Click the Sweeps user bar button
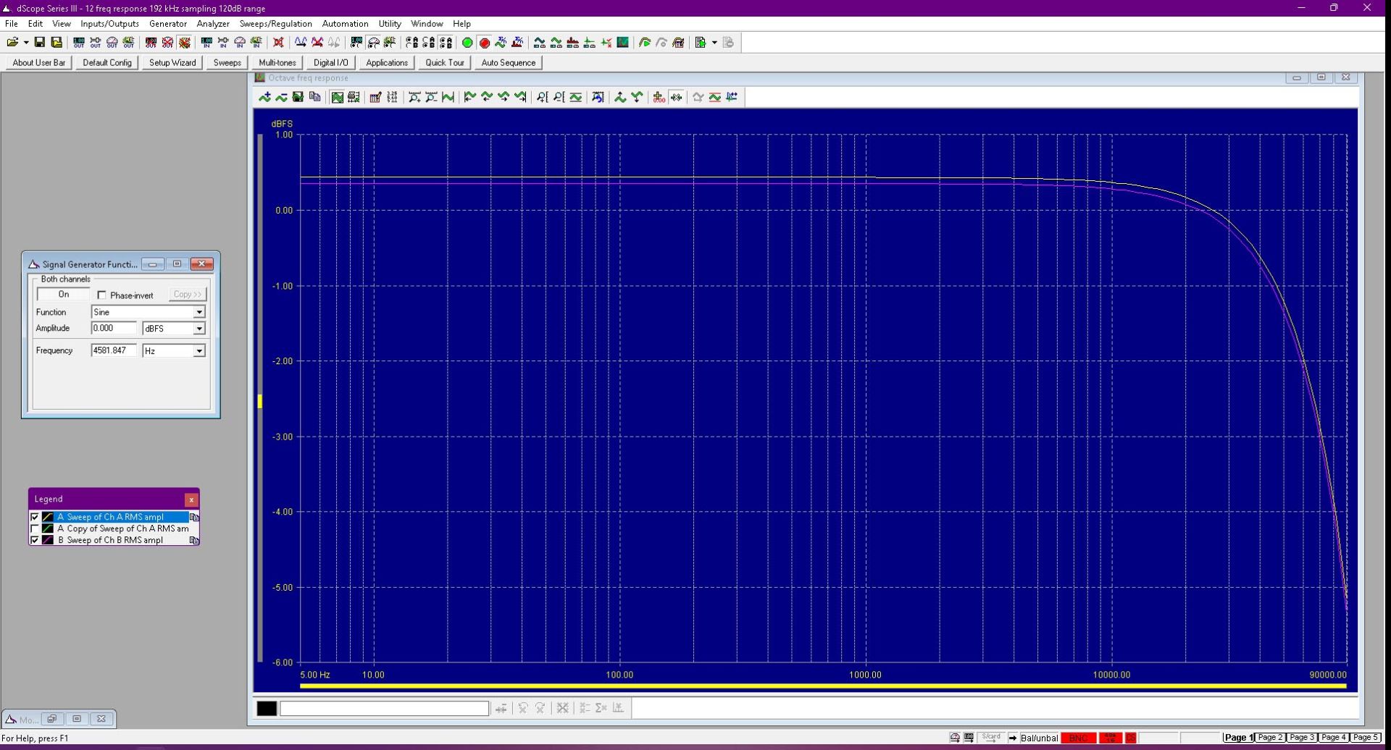 click(227, 63)
